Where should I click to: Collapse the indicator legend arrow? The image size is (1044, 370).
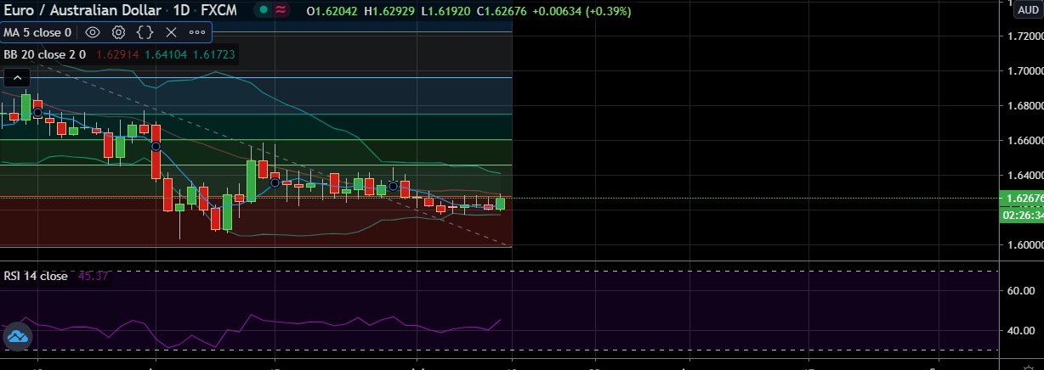[x=15, y=77]
